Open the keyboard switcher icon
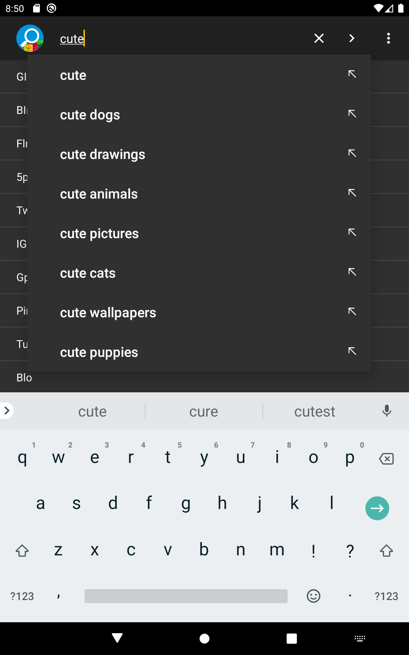This screenshot has width=409, height=655. 360,638
